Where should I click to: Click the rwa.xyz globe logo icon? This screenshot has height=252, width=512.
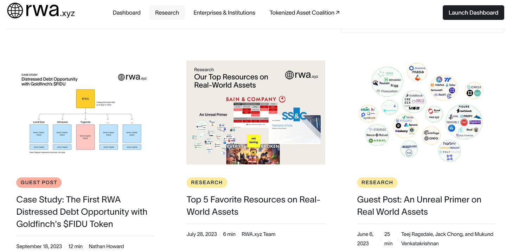15,11
